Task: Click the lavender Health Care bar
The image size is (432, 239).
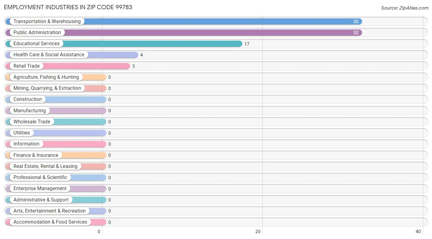Action: (72, 55)
